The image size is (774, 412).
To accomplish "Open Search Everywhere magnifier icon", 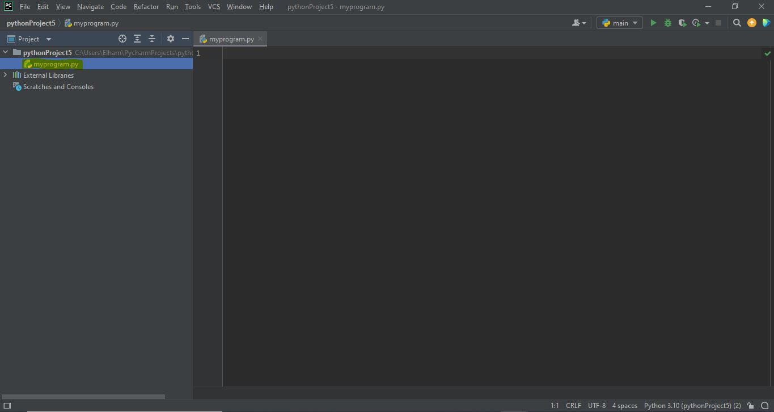I will click(x=737, y=23).
